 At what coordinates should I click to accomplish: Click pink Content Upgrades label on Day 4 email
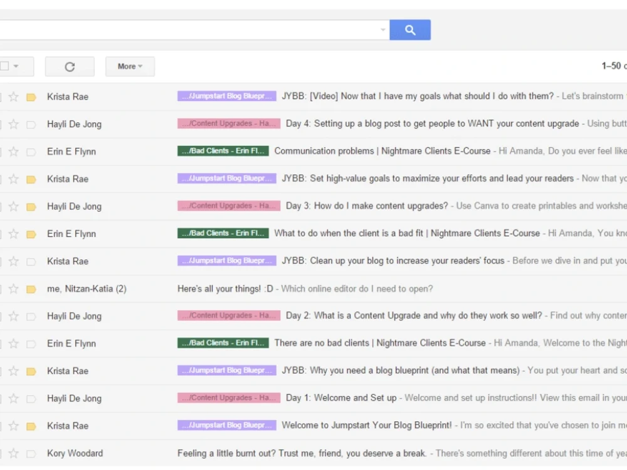(229, 123)
